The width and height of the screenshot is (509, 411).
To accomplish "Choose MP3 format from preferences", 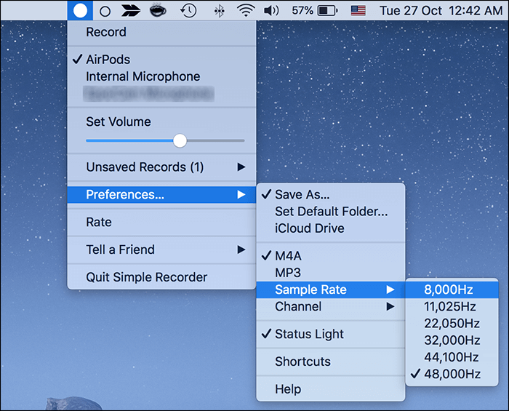I will coord(288,272).
